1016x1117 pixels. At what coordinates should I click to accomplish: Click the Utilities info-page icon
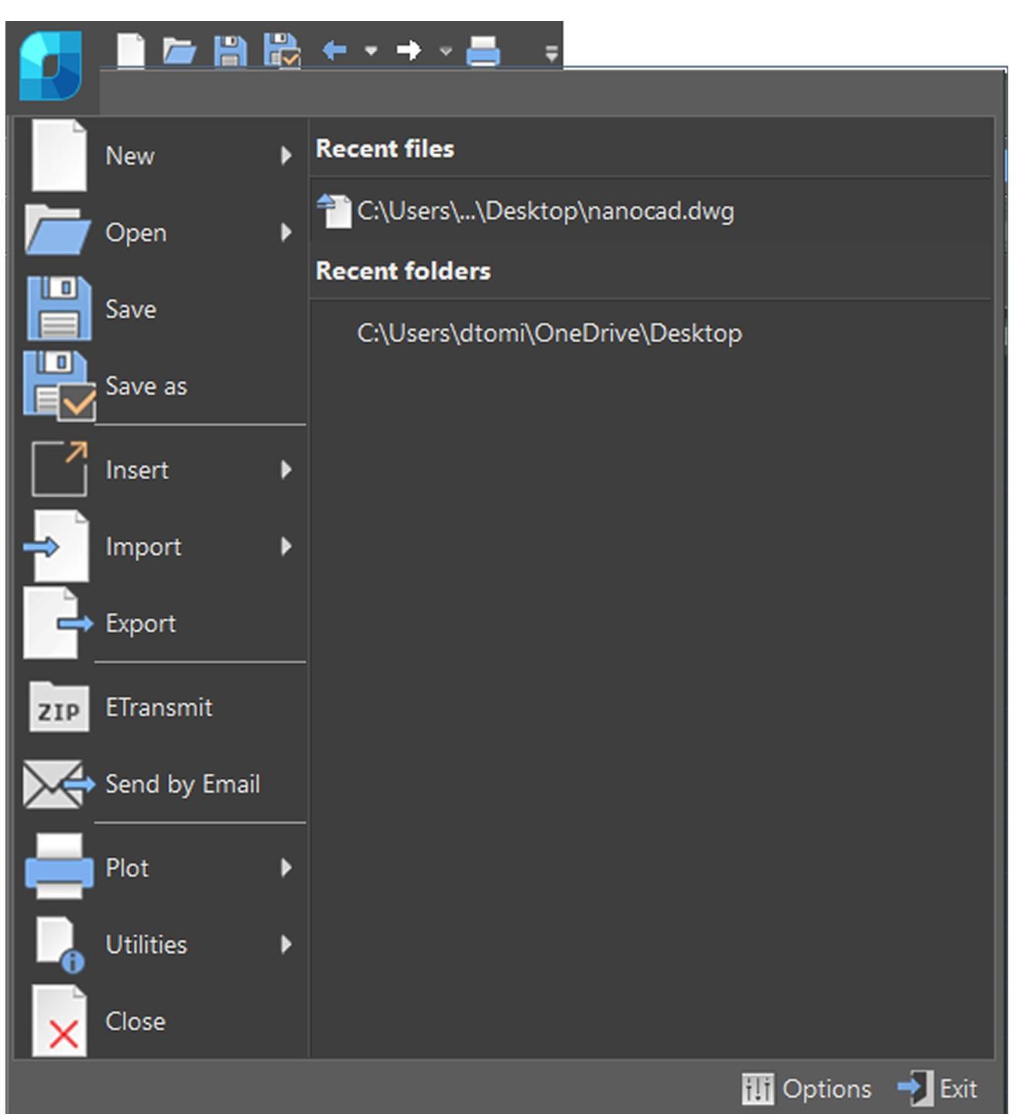tap(60, 945)
